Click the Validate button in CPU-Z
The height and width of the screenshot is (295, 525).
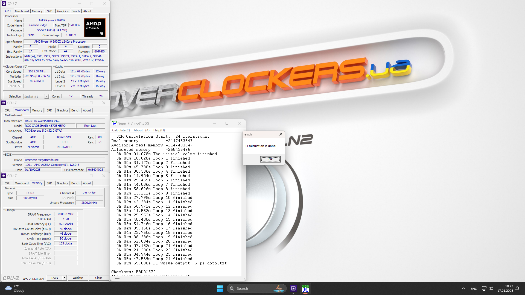click(78, 278)
